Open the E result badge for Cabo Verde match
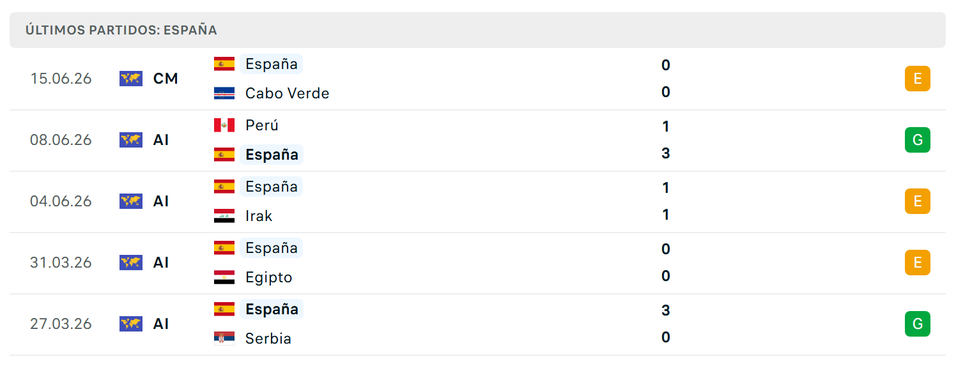 click(x=918, y=79)
